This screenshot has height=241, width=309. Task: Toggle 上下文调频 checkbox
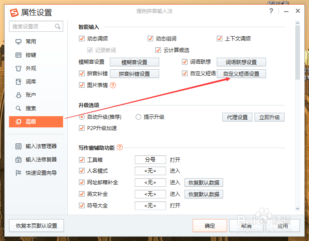tap(219, 38)
